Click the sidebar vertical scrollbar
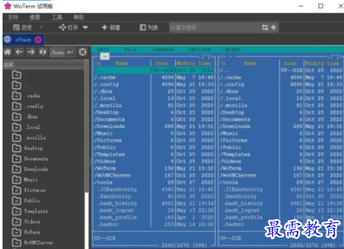The width and height of the screenshot is (344, 249). click(x=86, y=127)
